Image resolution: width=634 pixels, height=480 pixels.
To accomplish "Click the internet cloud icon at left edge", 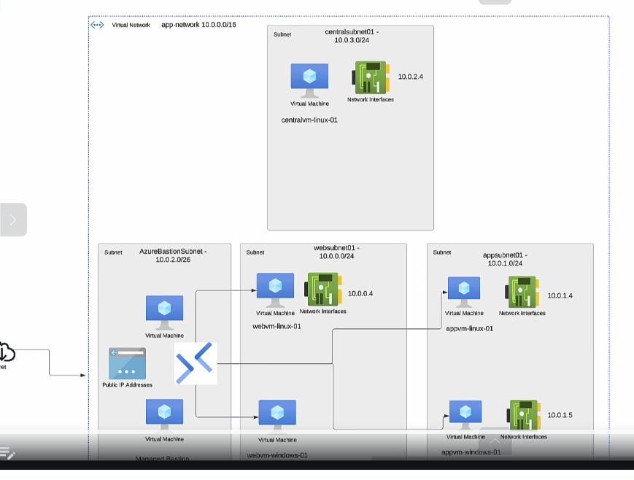I will [4, 352].
